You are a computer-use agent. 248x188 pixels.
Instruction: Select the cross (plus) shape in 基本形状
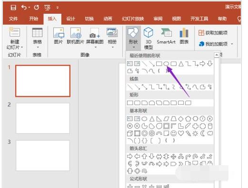tap(195, 126)
